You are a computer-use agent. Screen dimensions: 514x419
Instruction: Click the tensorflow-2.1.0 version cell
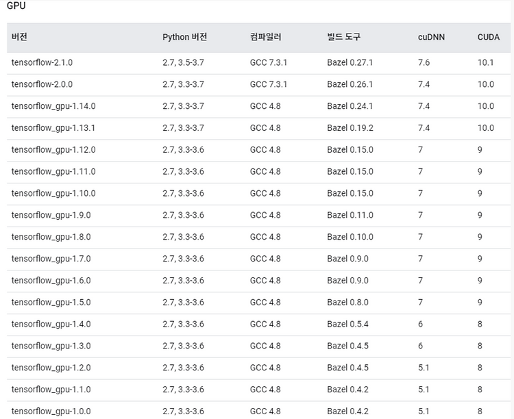42,62
